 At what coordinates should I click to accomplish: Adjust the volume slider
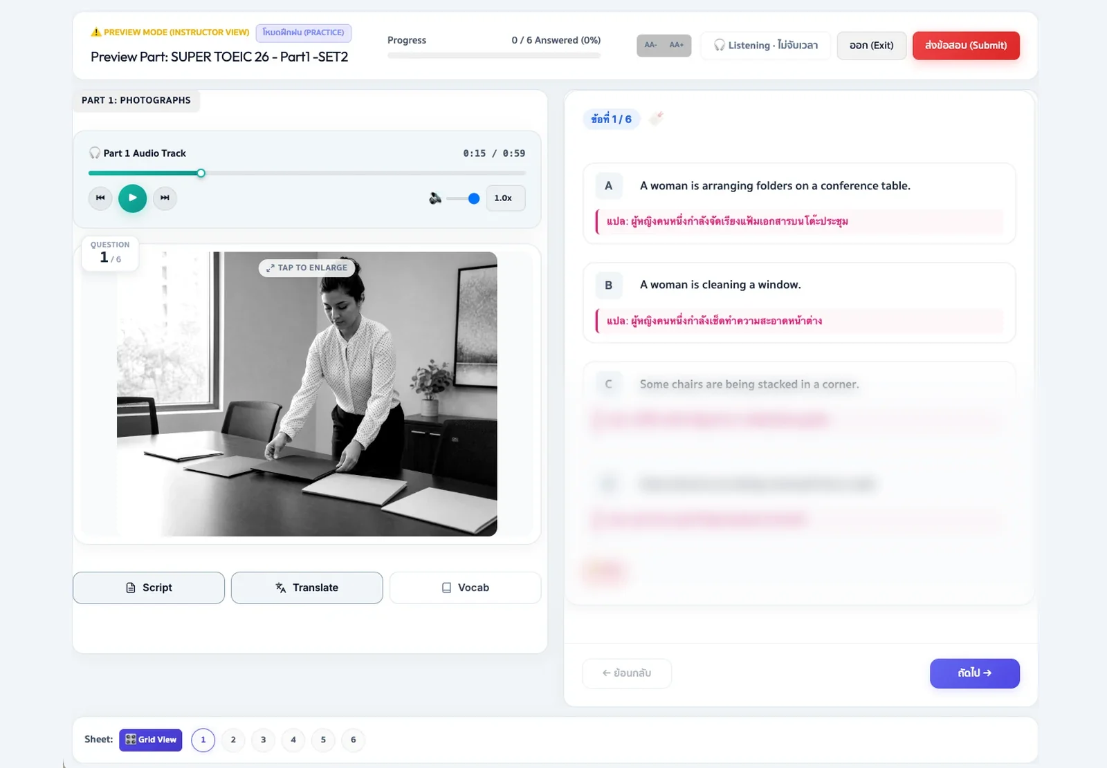coord(463,198)
